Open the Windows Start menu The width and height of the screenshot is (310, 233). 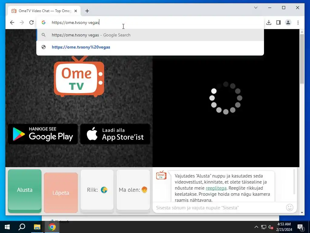pos(7,227)
